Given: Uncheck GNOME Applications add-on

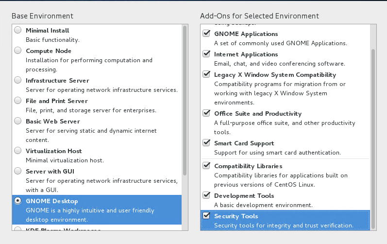Looking at the screenshot, I should [206, 33].
